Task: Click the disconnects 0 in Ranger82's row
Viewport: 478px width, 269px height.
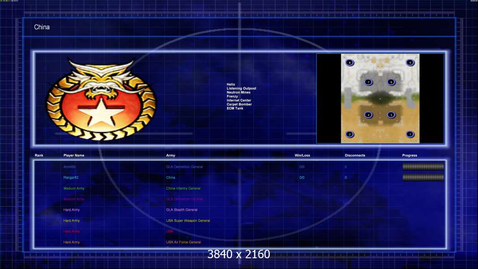Action: (x=346, y=178)
